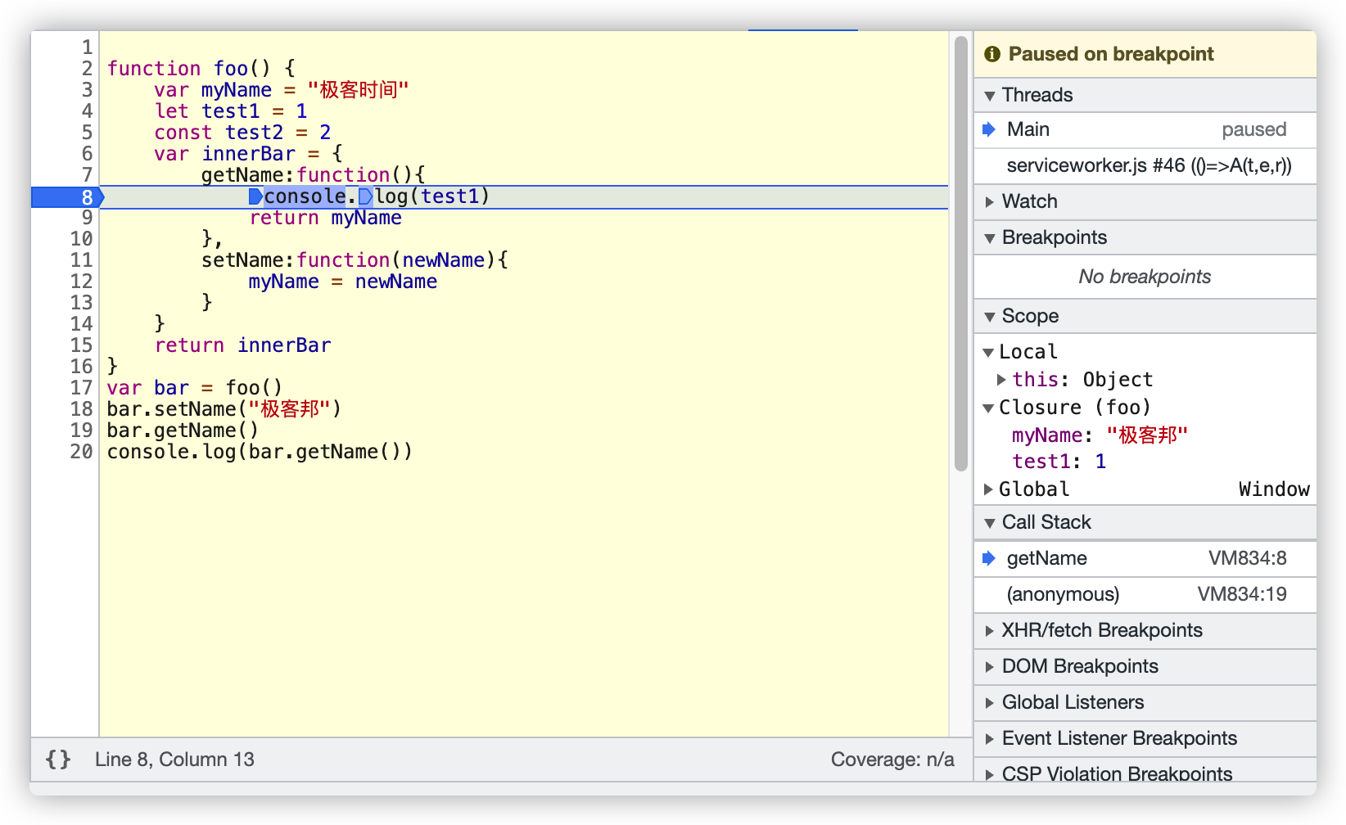Click the blue arrow beside getName call frame

click(x=989, y=558)
